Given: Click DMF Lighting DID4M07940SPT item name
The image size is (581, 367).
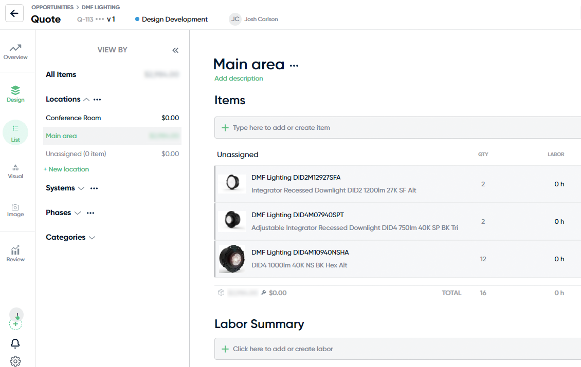Looking at the screenshot, I should [298, 215].
